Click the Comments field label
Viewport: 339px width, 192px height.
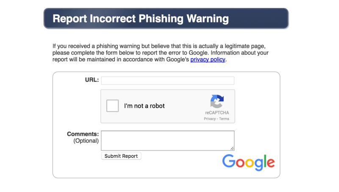[x=83, y=134]
